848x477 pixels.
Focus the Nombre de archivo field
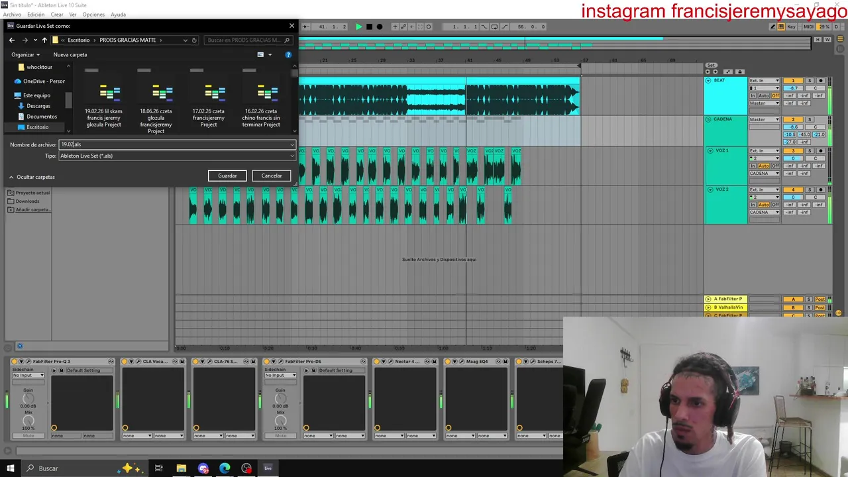point(178,144)
